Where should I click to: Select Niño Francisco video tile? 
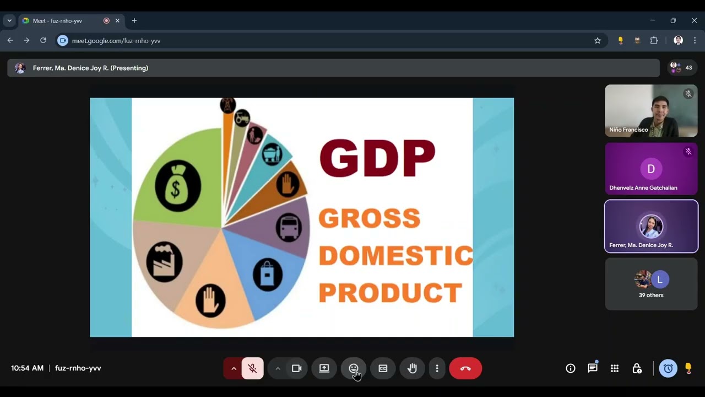point(651,111)
